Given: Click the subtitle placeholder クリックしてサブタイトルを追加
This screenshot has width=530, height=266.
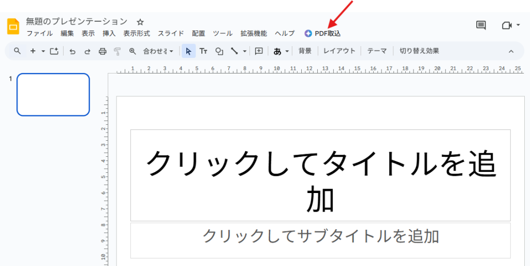Looking at the screenshot, I should [x=320, y=236].
